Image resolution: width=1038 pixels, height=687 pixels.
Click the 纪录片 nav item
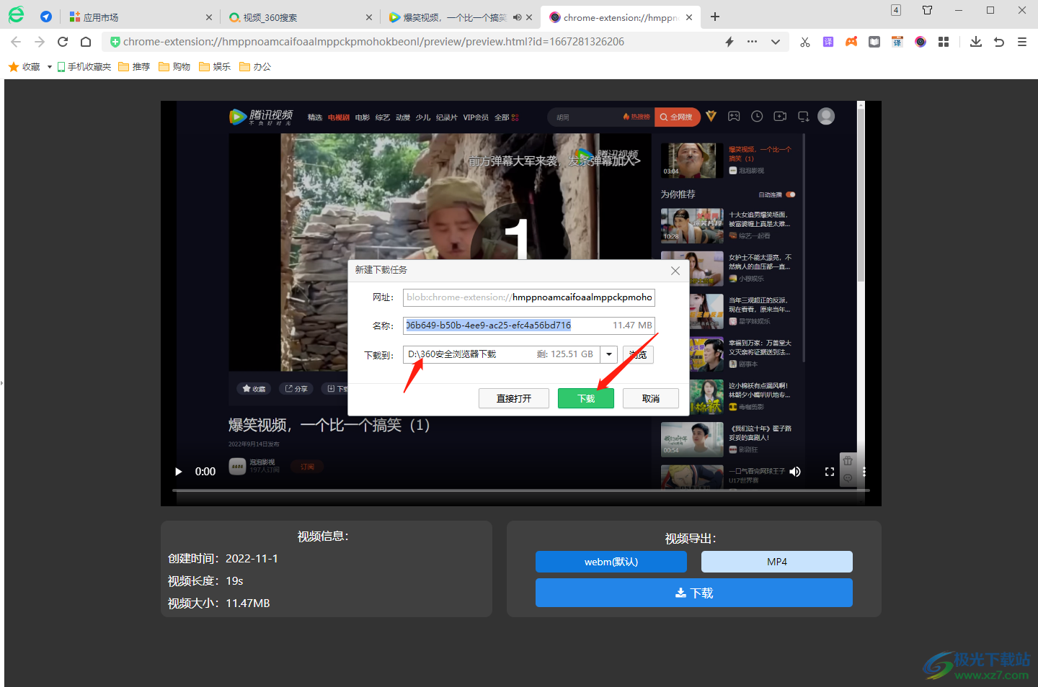click(446, 117)
